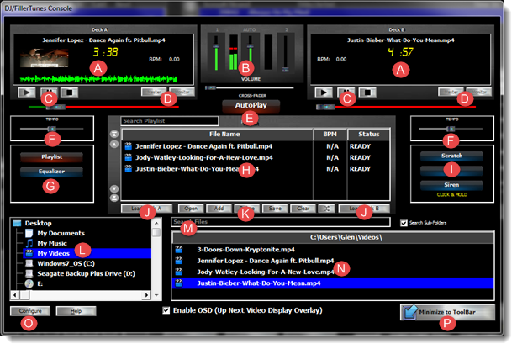Click channel 2 volume fader

coord(285,70)
